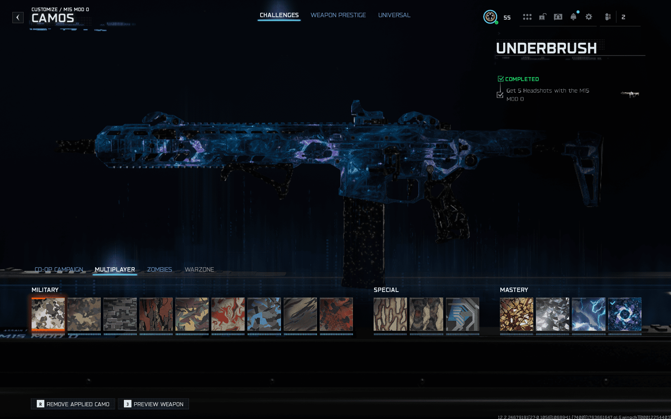This screenshot has width=671, height=419.
Task: Select the blue lightning mastery camo
Action: coord(588,314)
